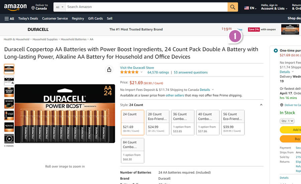Screen dimensions: 301x184
Task: Play the product videos thumbnail
Action: 9,139
